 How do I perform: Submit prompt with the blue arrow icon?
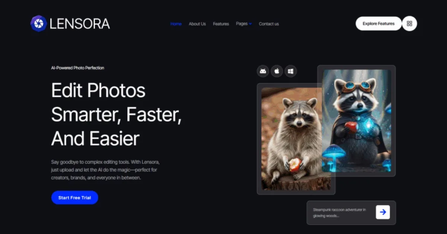pyautogui.click(x=383, y=212)
